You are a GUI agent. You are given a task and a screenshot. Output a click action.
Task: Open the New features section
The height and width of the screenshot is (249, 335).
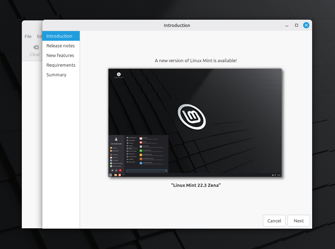click(60, 55)
